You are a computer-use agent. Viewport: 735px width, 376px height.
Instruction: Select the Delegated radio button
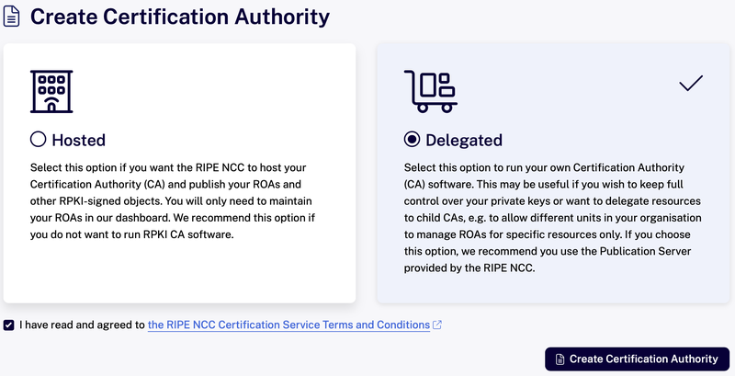pyautogui.click(x=413, y=140)
